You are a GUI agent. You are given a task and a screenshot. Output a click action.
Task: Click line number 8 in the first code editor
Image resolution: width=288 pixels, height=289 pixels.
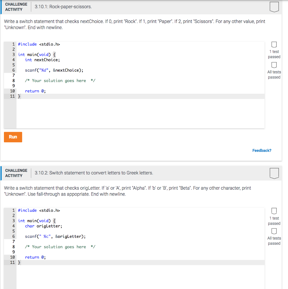tap(13, 80)
